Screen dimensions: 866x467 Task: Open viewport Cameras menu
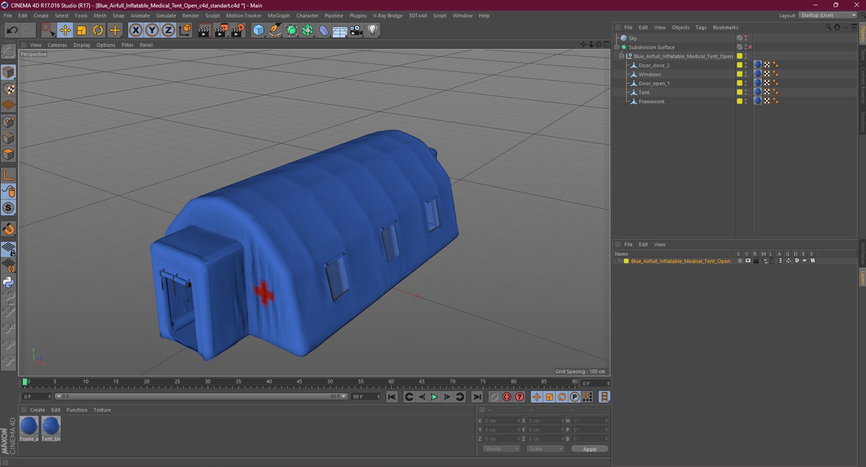coord(57,45)
